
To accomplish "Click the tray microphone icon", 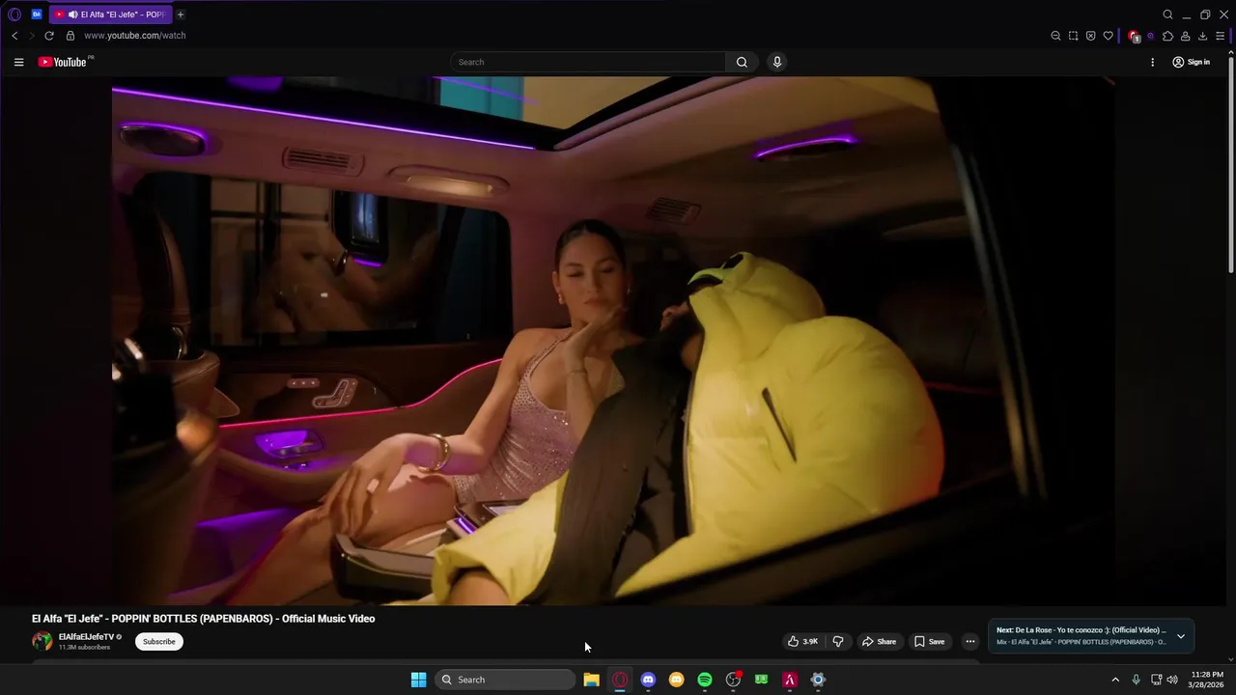I will 1136,680.
